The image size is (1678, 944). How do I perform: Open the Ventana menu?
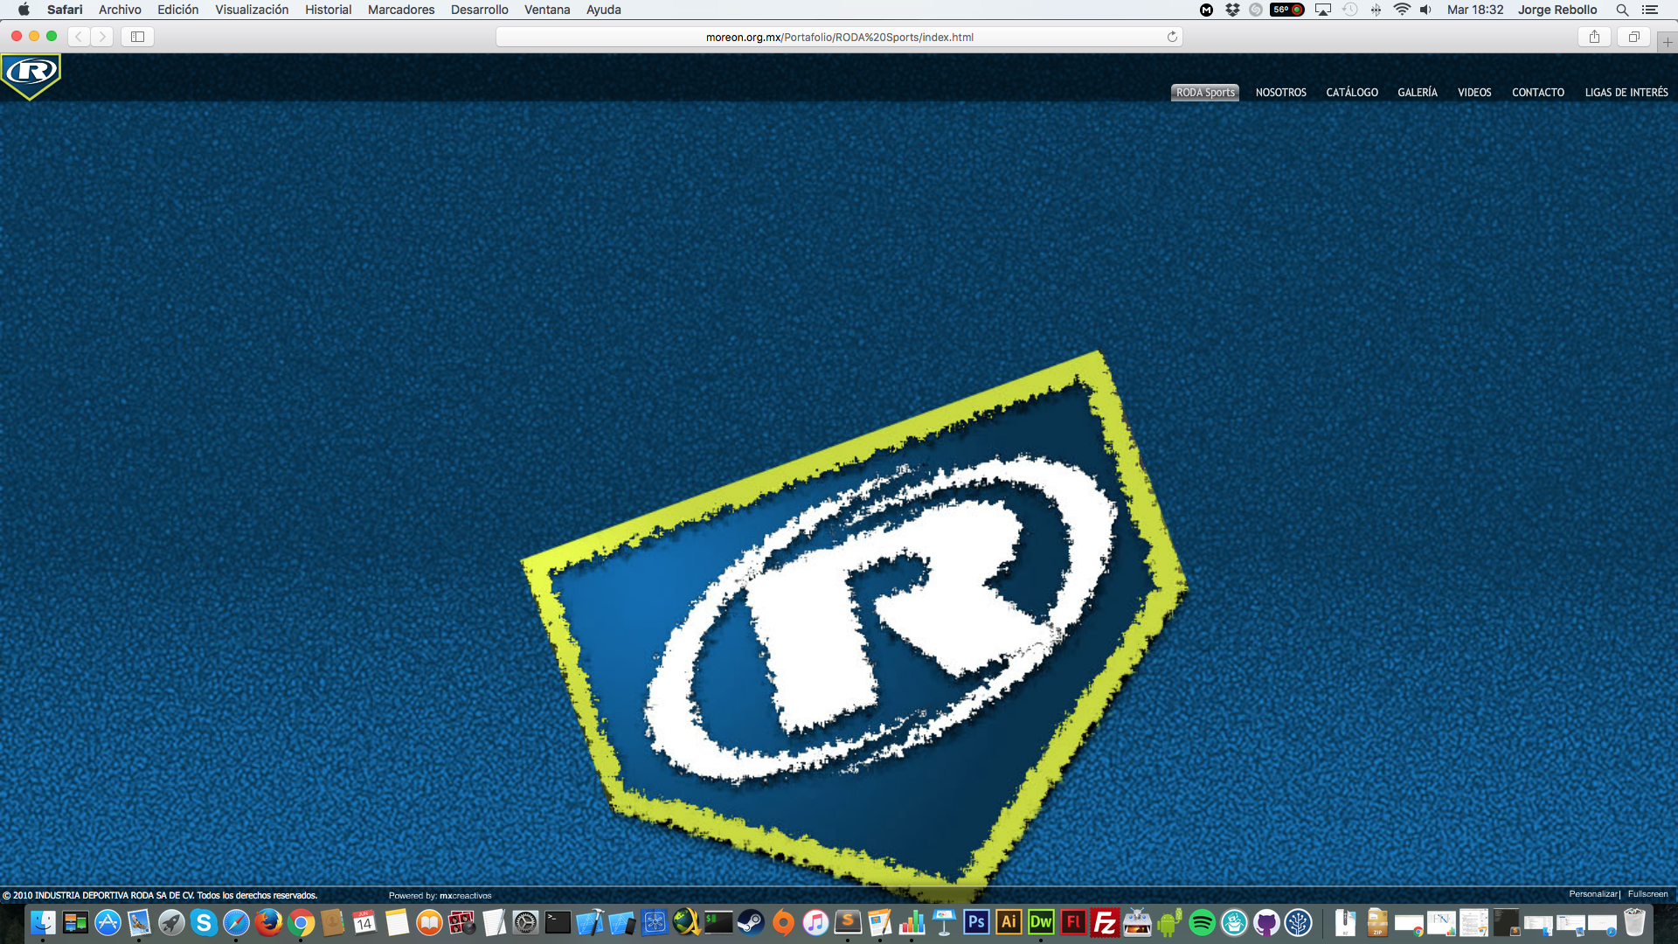[547, 10]
